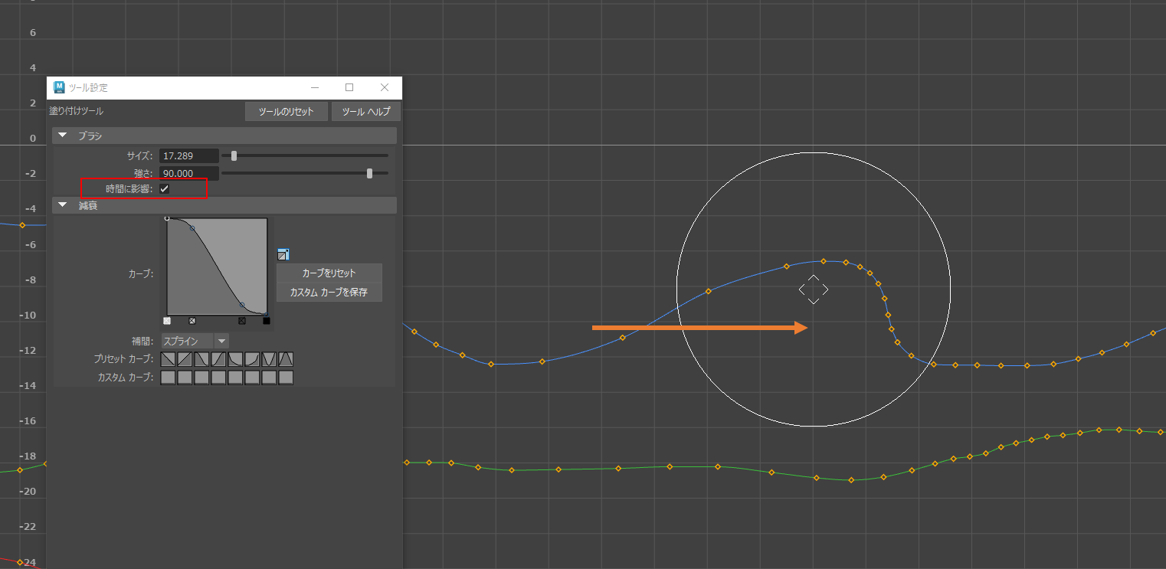Choose the V-shaped preset curve
This screenshot has width=1166, height=569.
pyautogui.click(x=269, y=359)
